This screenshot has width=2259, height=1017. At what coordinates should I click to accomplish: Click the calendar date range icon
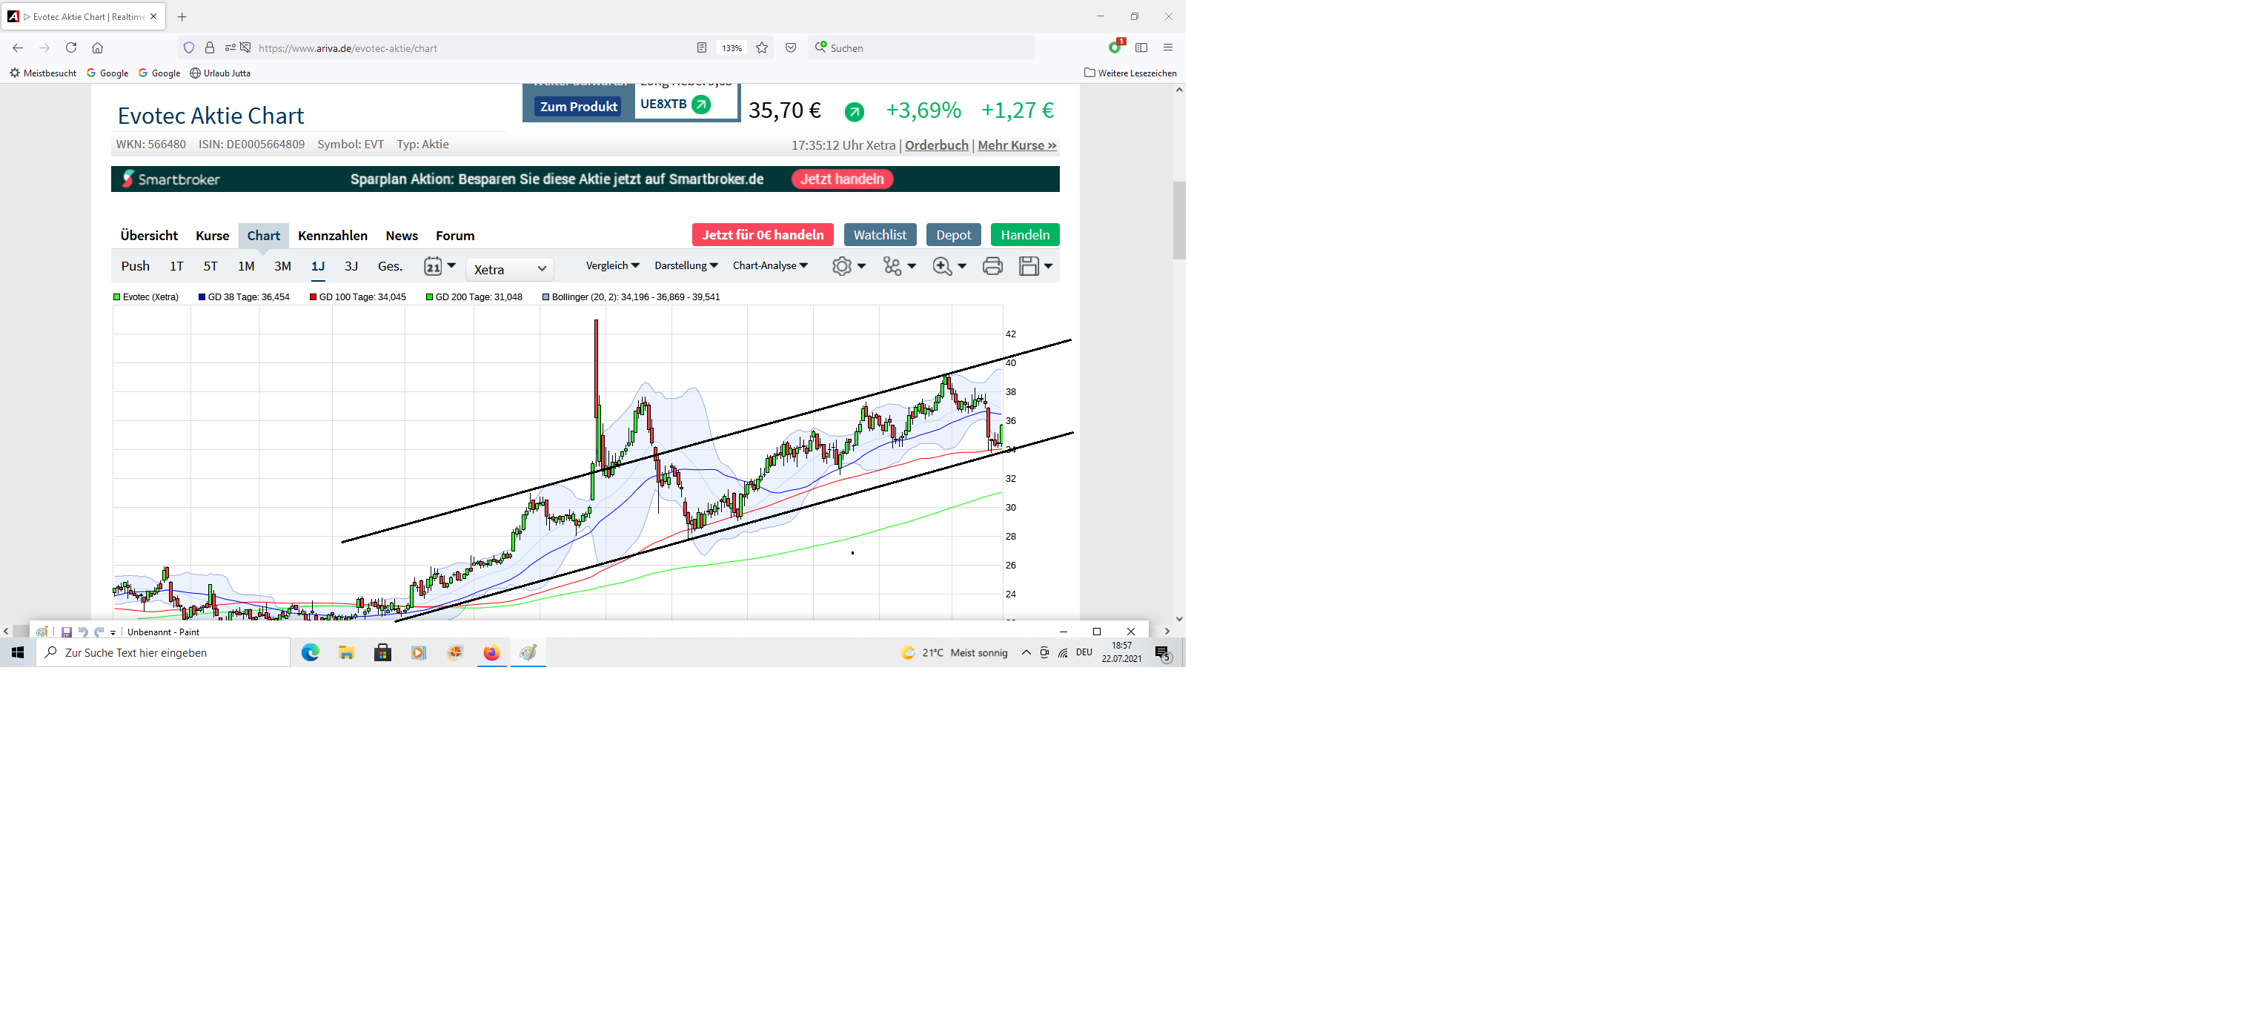434,267
